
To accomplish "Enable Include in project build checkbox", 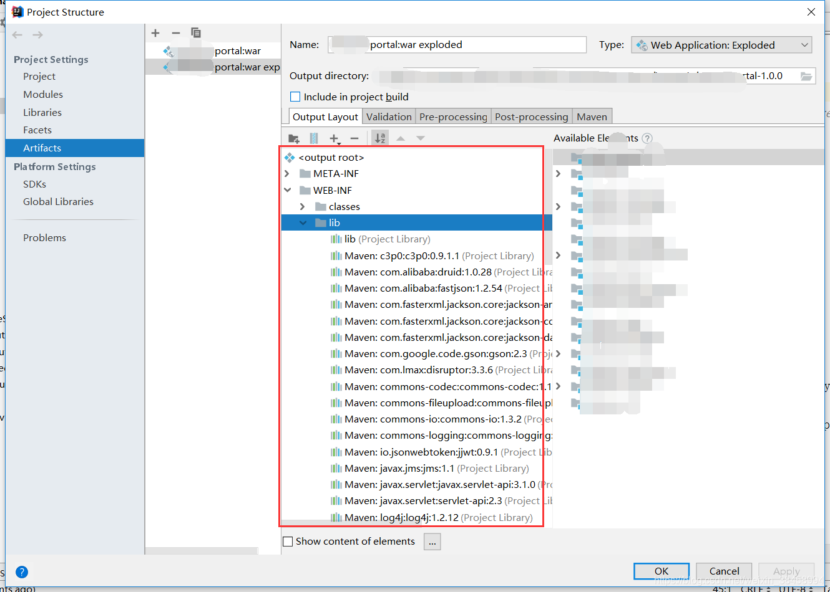I will (x=295, y=97).
